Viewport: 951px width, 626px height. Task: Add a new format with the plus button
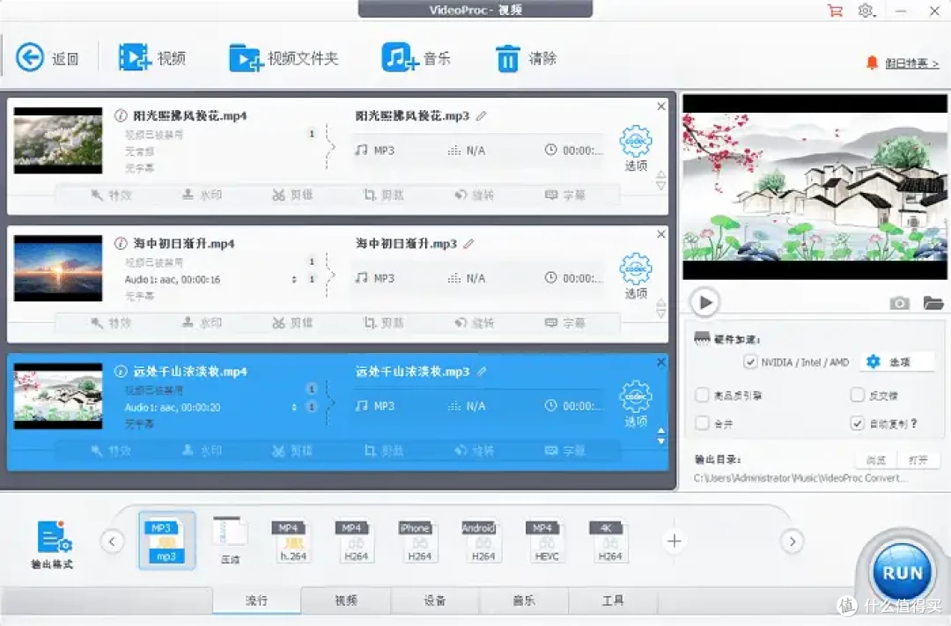[674, 541]
